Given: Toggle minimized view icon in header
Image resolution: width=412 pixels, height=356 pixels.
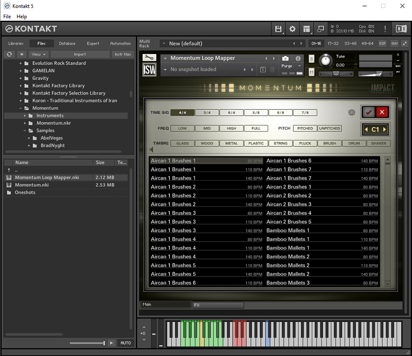Looking at the screenshot, I should (320, 29).
